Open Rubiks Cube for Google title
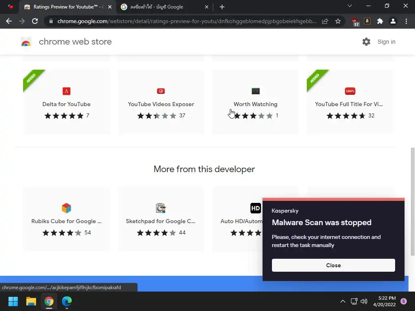 [66, 221]
